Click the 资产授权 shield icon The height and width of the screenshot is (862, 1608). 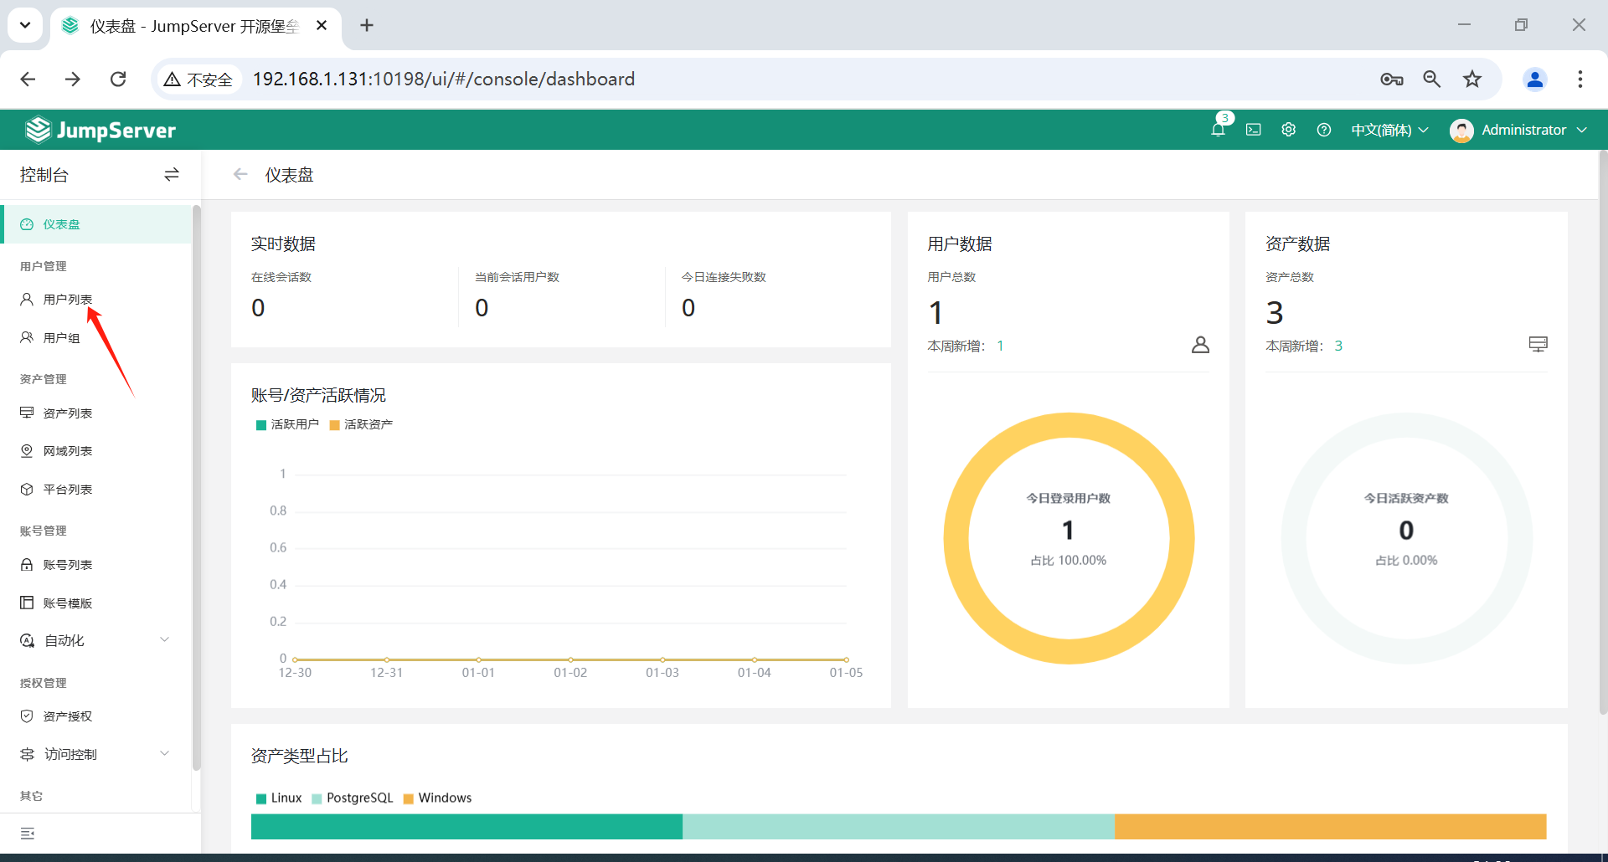coord(27,716)
